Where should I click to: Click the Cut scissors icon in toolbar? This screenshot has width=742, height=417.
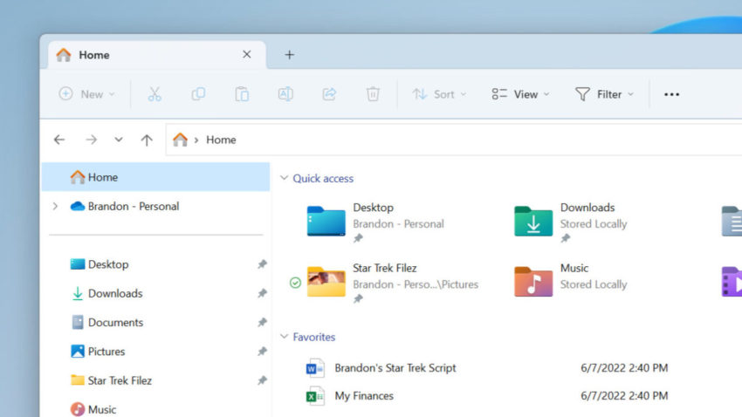click(155, 94)
